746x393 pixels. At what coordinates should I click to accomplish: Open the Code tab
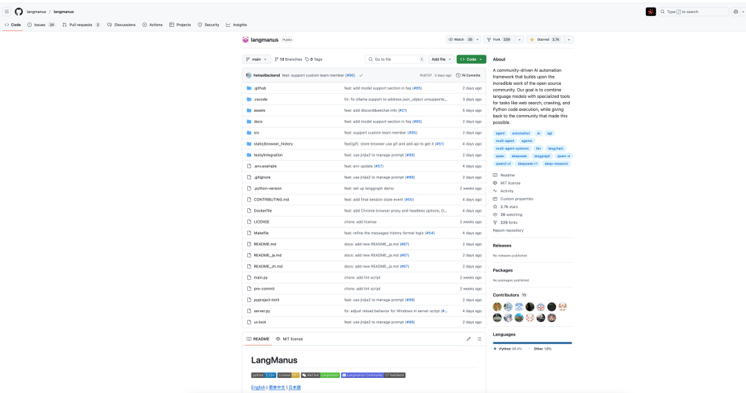pyautogui.click(x=13, y=25)
